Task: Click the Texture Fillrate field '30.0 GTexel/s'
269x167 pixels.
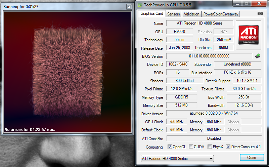Action: point(244,89)
